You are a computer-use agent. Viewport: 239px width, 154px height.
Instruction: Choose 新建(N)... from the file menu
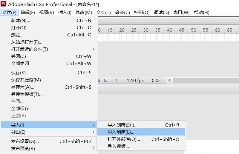tap(49, 20)
